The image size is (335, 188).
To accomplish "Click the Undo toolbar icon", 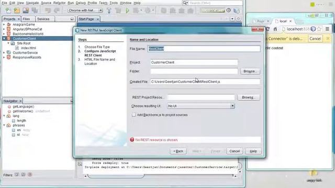I will (48, 10).
